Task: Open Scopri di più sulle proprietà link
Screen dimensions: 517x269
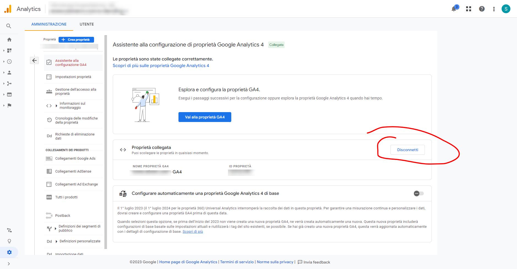Action: pos(161,65)
